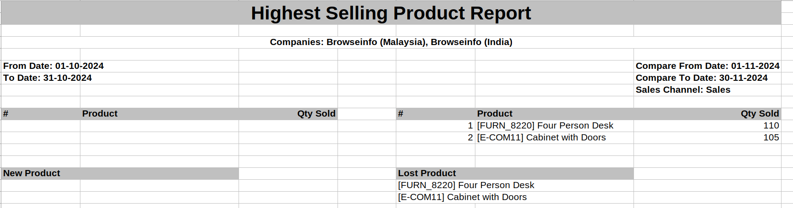Select Four Person Desk in the ranking table
The height and width of the screenshot is (208, 793).
545,125
